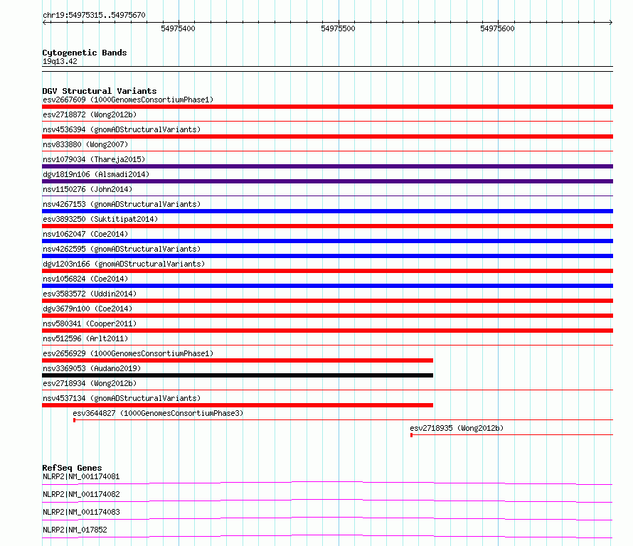
Task: Select dgv1203n166 (gnomADStructuralVariants) label
Action: [x=124, y=264]
